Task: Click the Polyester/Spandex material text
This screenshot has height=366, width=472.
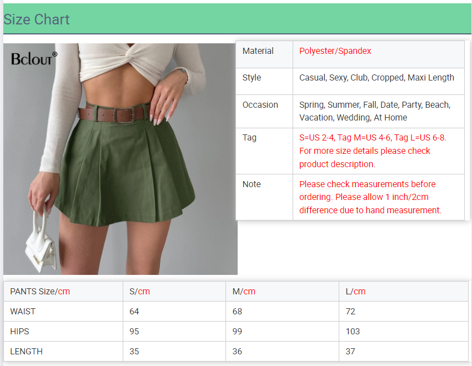Action: pyautogui.click(x=335, y=51)
